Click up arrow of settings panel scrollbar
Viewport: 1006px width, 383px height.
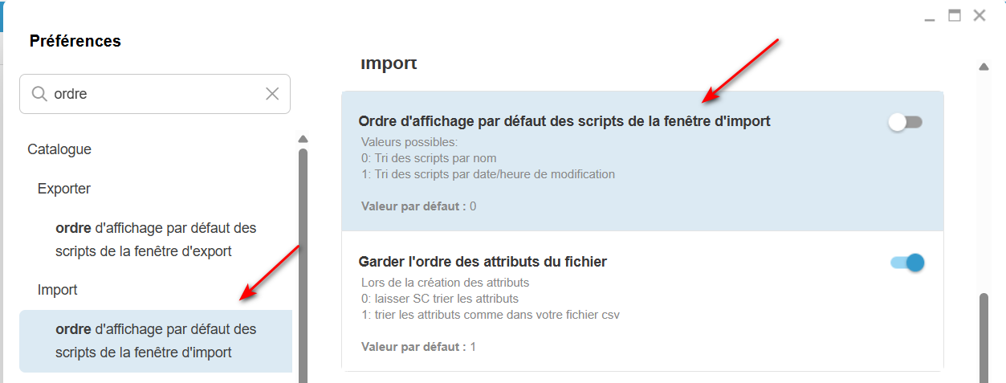pos(984,67)
